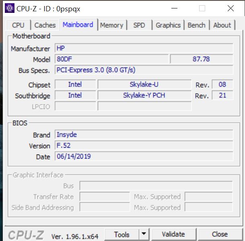This screenshot has width=245, height=241.
Task: Click the empty Side Band Addressing field
Action: point(105,207)
